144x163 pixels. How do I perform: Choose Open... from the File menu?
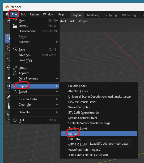35,26
